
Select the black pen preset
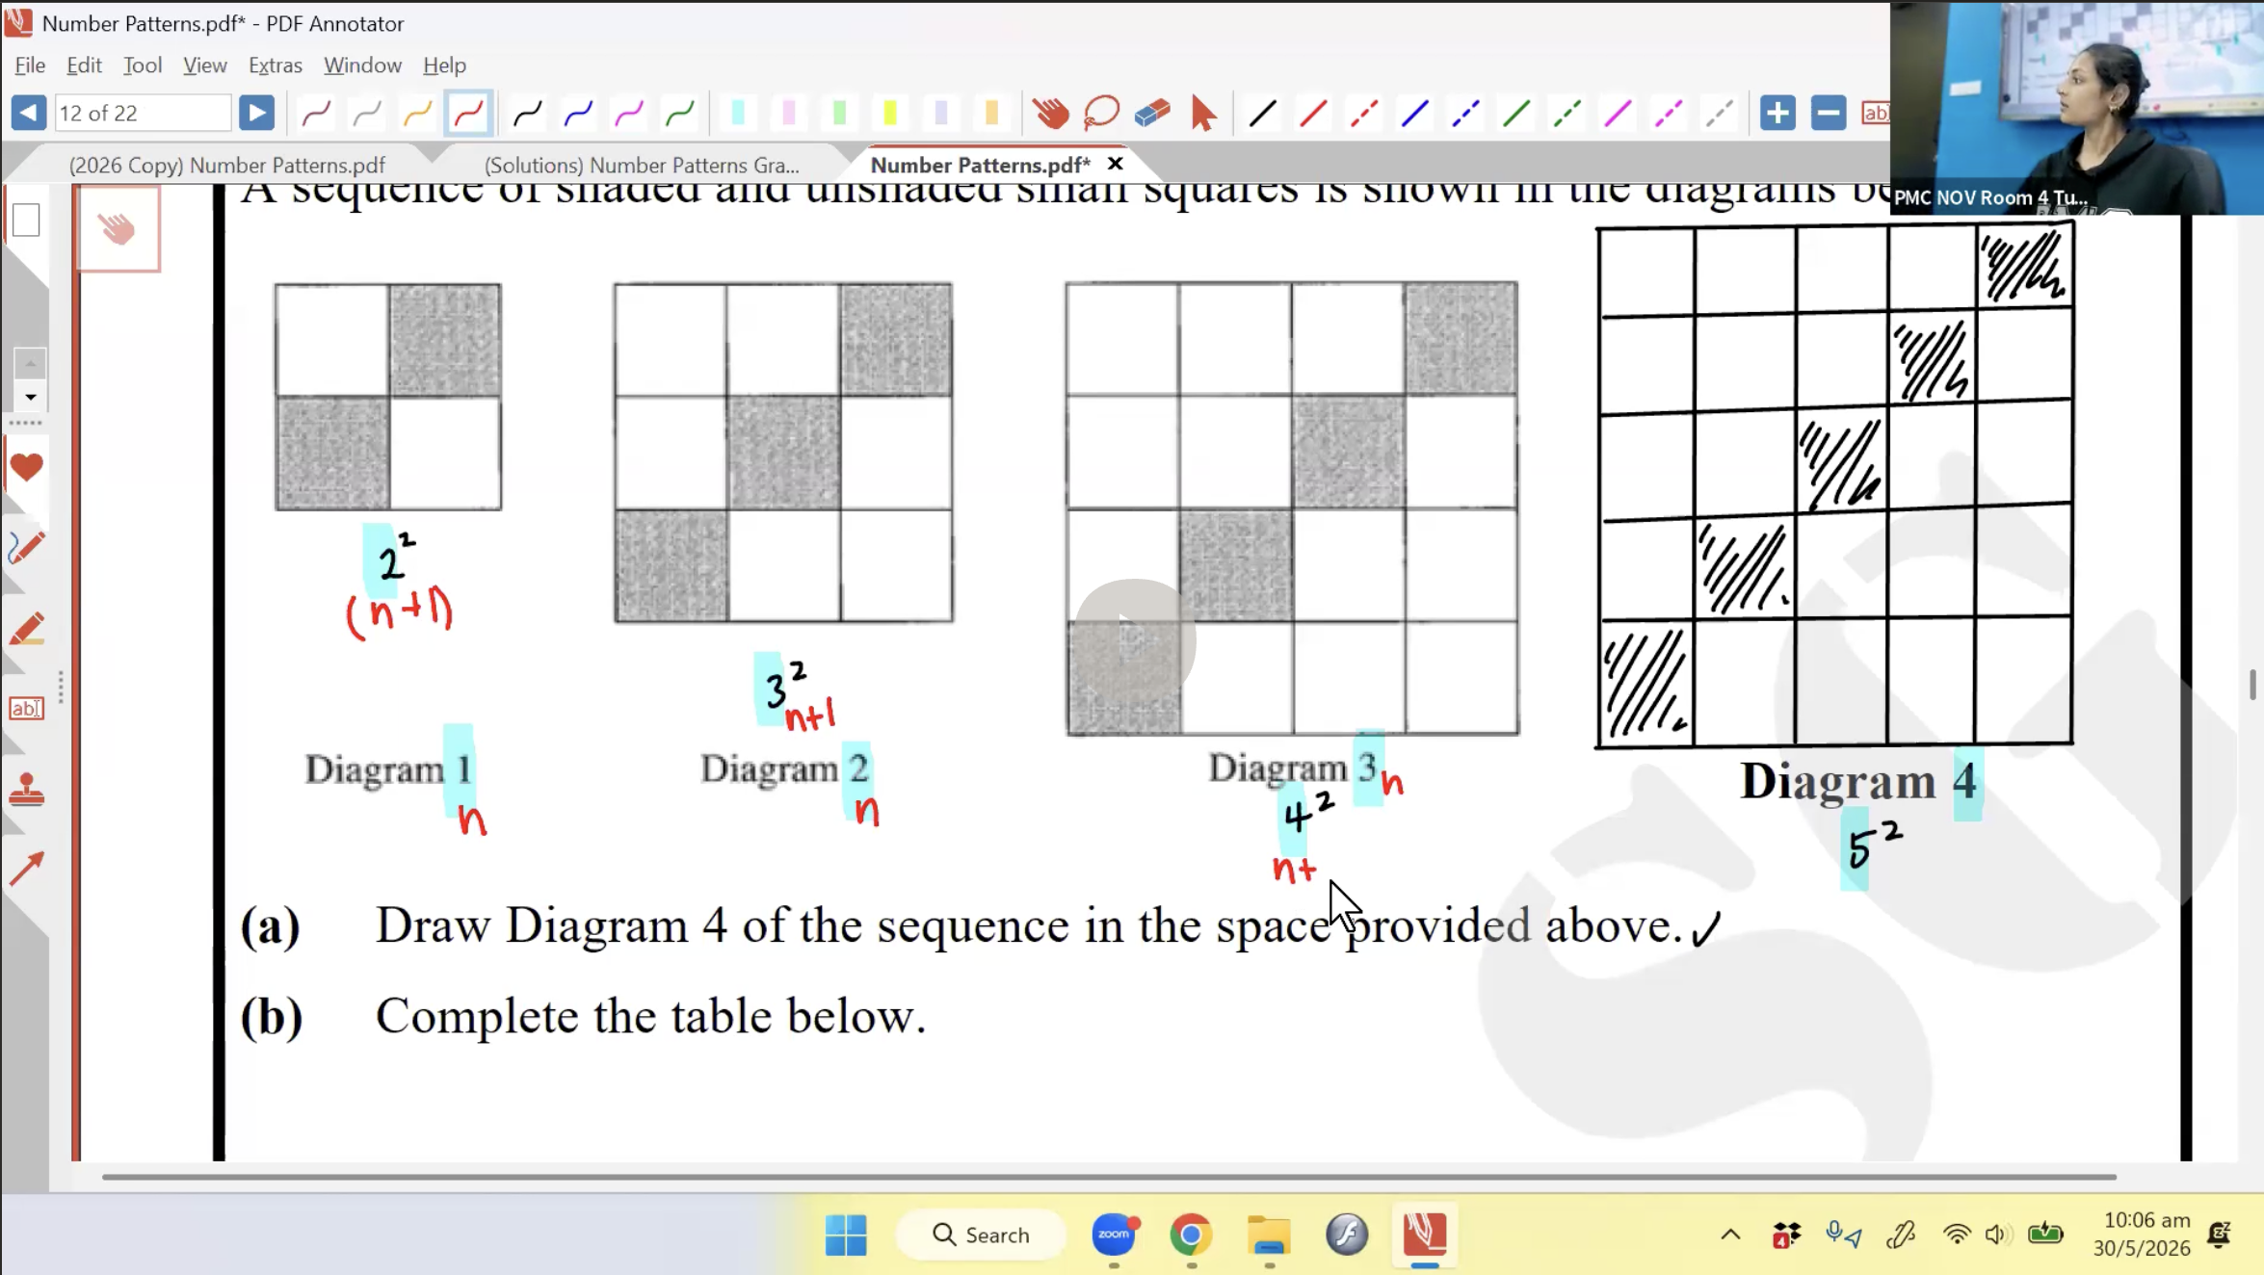527,114
